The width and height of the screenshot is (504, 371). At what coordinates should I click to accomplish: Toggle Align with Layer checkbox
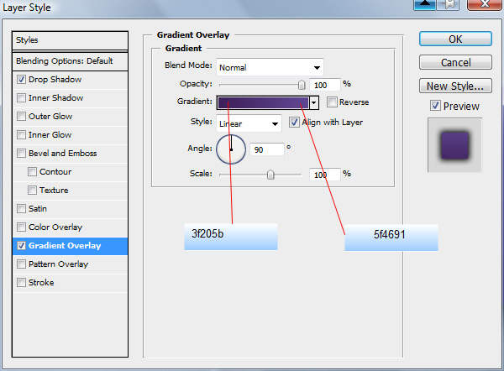click(294, 123)
